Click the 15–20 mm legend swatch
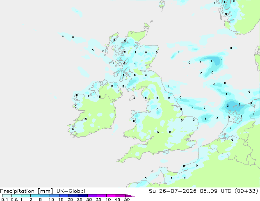 (x=64, y=196)
